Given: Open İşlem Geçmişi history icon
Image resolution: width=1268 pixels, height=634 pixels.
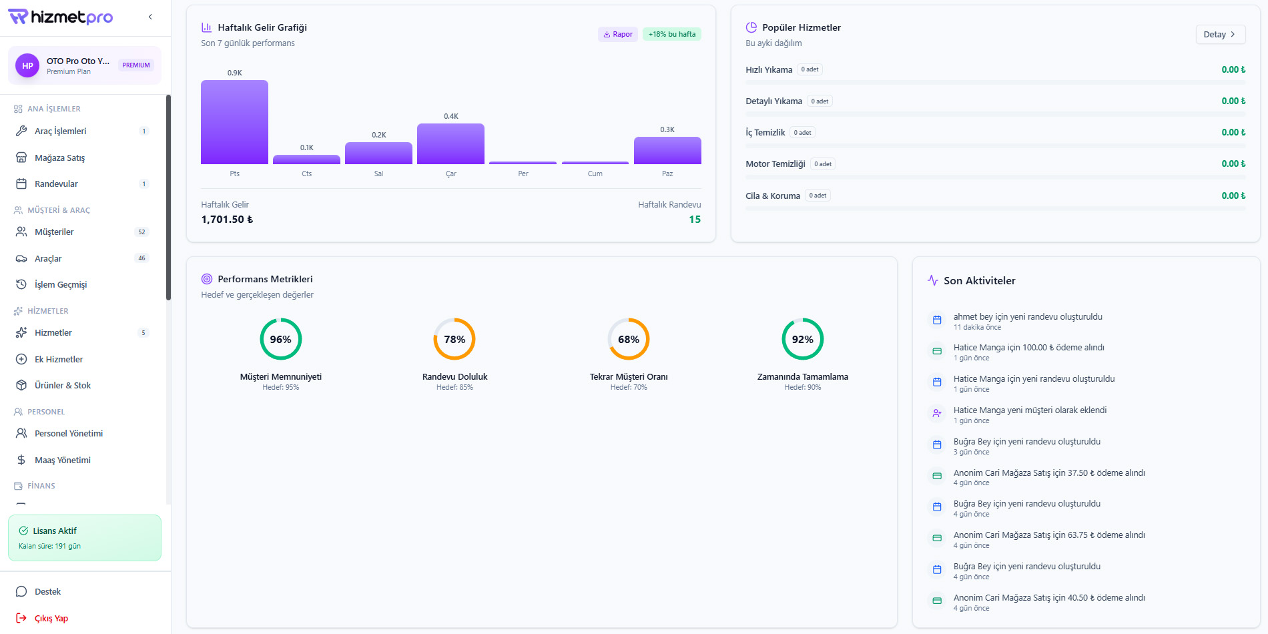Looking at the screenshot, I should point(21,284).
